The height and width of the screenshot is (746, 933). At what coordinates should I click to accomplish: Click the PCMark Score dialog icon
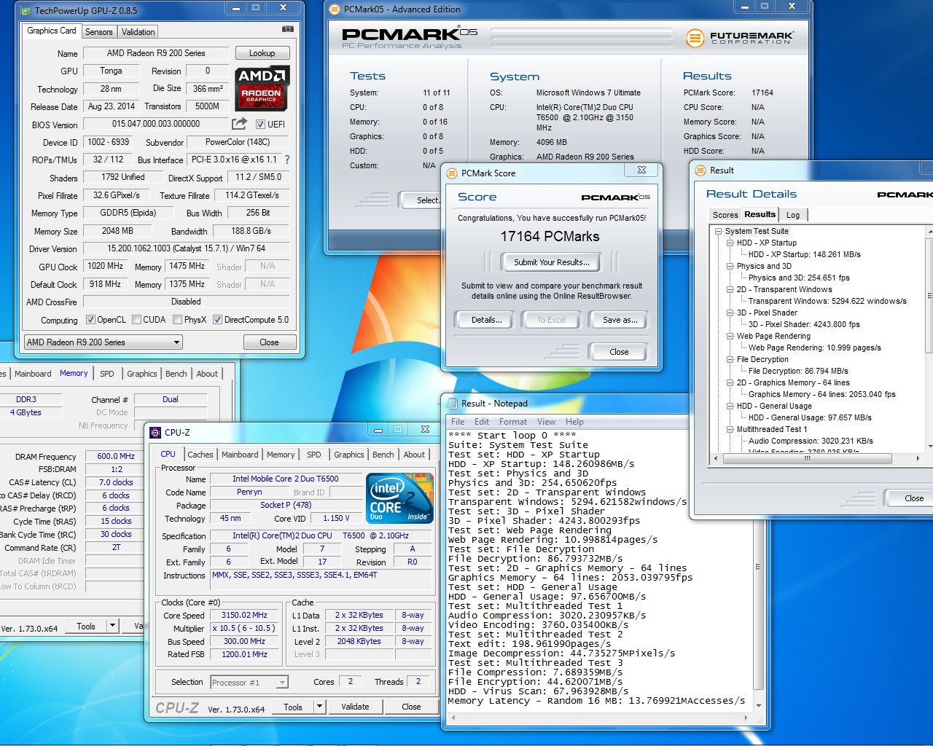(x=452, y=173)
